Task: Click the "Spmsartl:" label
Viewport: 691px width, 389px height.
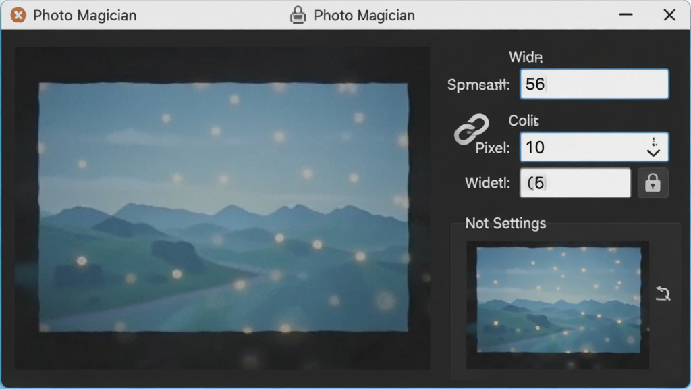Action: pyautogui.click(x=478, y=84)
